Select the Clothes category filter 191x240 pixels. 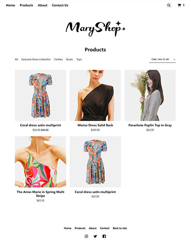pos(58,59)
